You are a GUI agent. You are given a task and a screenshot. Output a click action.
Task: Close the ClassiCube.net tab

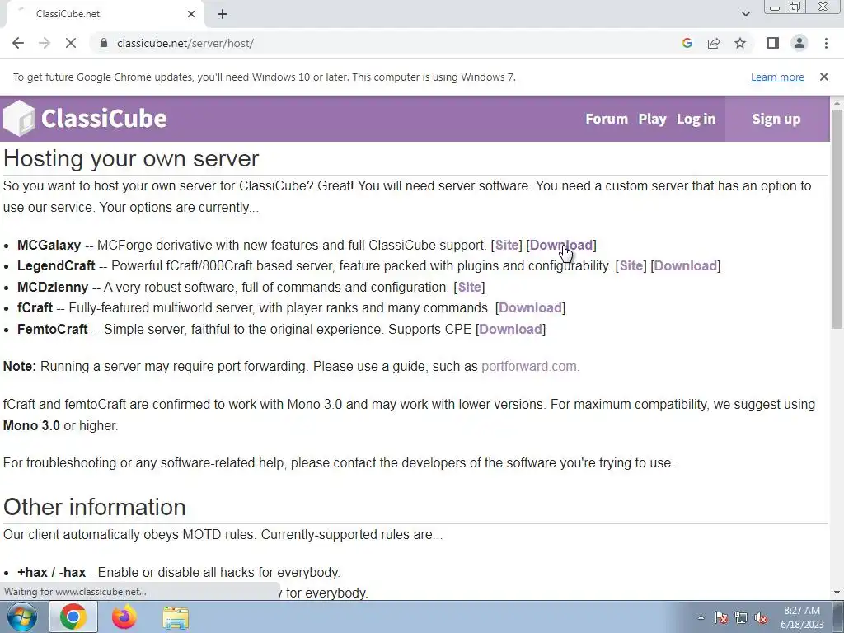191,14
